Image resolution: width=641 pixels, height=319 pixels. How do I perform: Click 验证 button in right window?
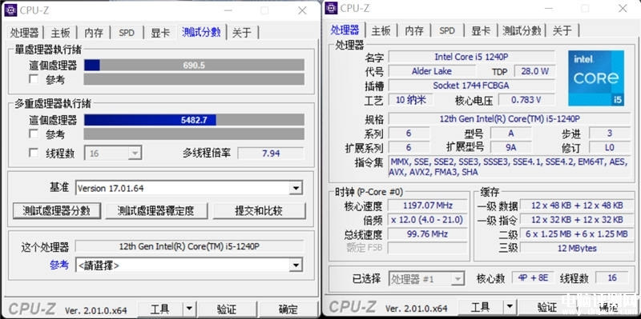(547, 307)
